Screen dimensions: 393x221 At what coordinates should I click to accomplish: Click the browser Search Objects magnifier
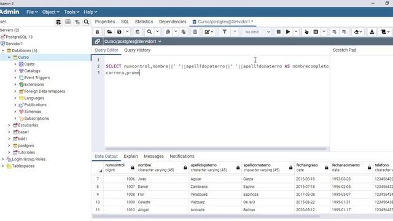[86, 22]
